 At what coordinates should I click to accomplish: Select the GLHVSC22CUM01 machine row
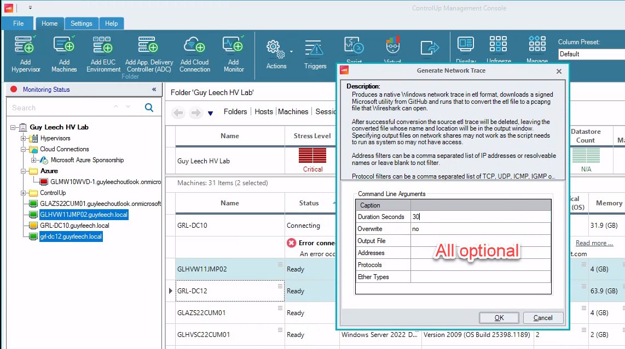pyautogui.click(x=230, y=335)
